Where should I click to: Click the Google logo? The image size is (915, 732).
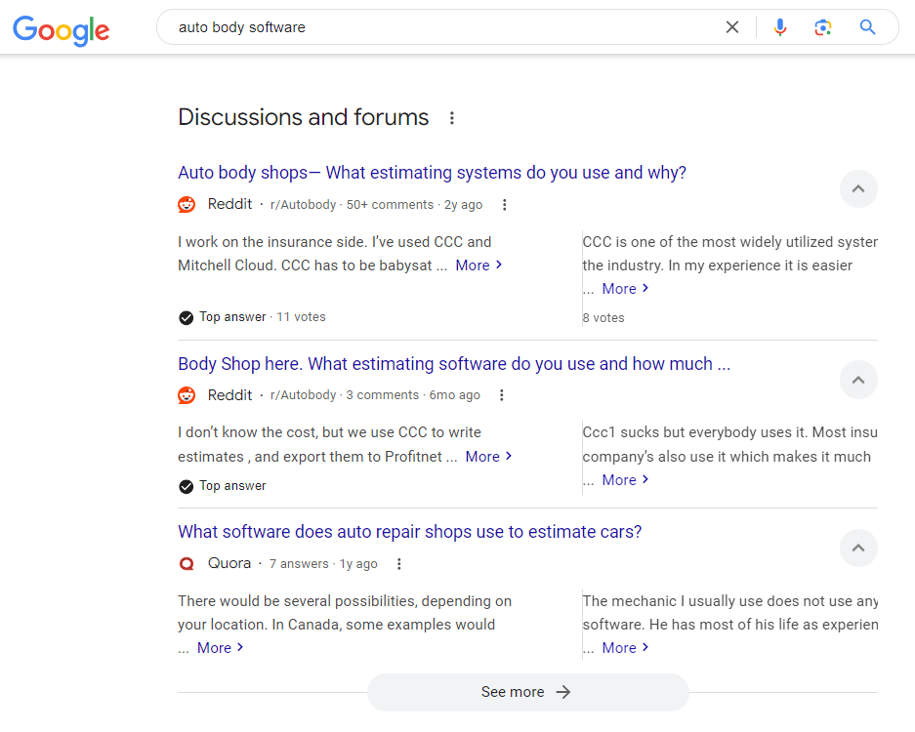click(62, 29)
